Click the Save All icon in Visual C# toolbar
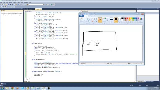This screenshot has width=160, height=90. pos(10,4)
